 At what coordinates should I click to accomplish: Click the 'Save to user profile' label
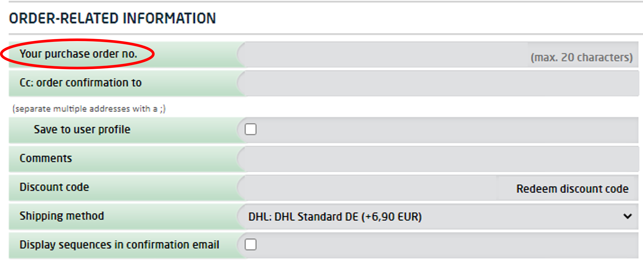82,130
